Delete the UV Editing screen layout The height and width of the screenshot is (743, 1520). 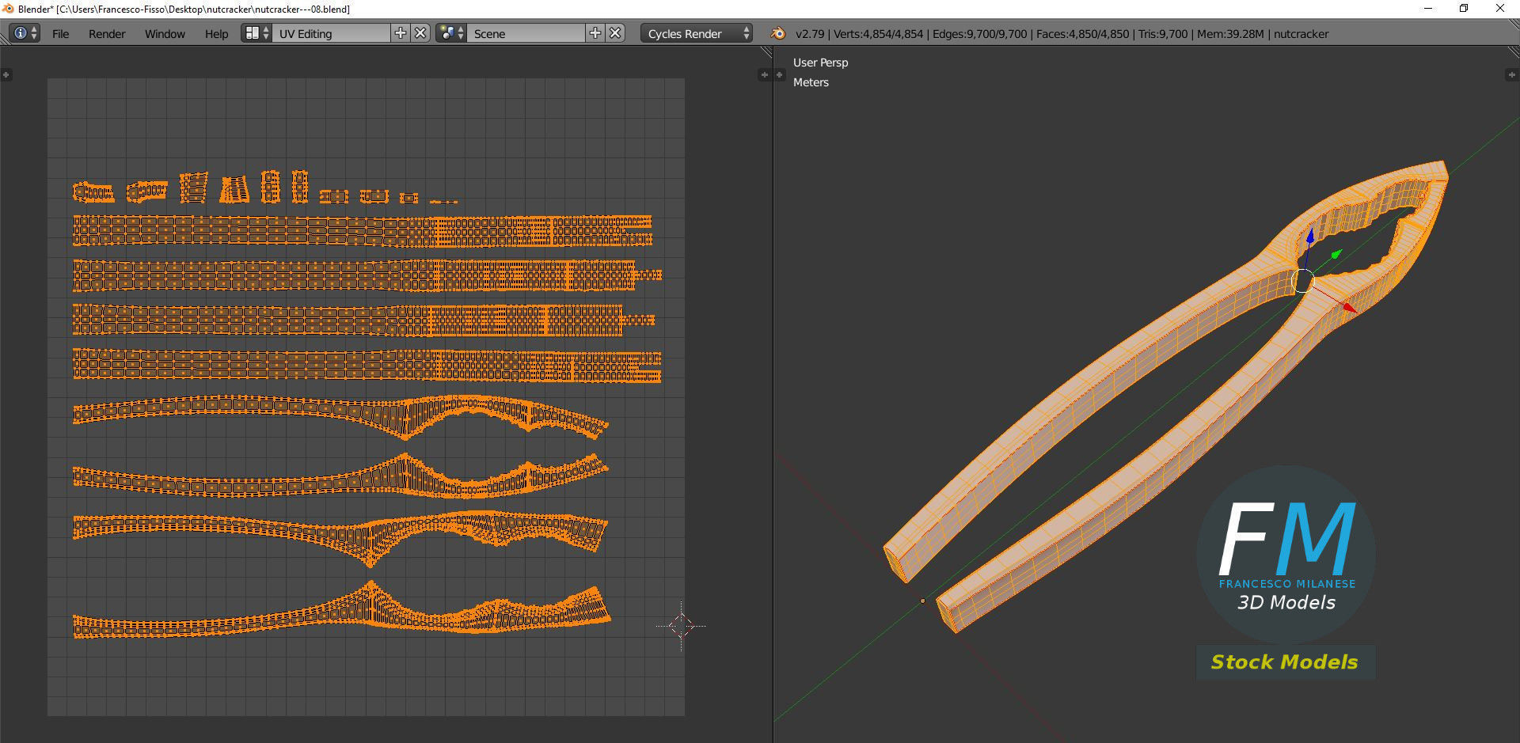click(421, 33)
